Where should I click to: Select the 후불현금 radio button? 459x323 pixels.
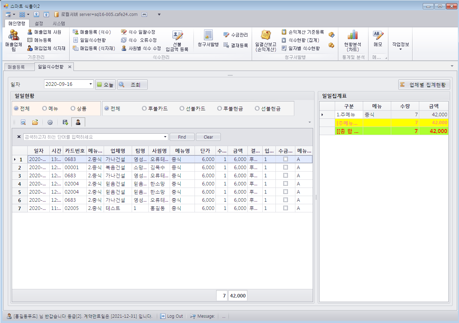coord(230,108)
